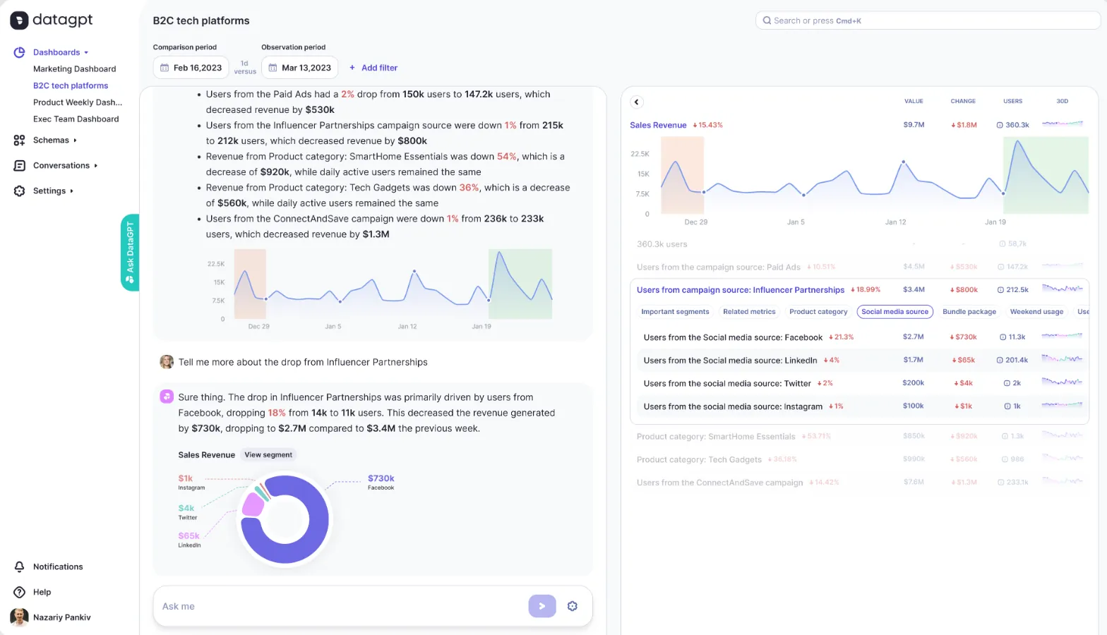This screenshot has width=1107, height=635.
Task: Open the Marketing Dashboard
Action: 74,69
